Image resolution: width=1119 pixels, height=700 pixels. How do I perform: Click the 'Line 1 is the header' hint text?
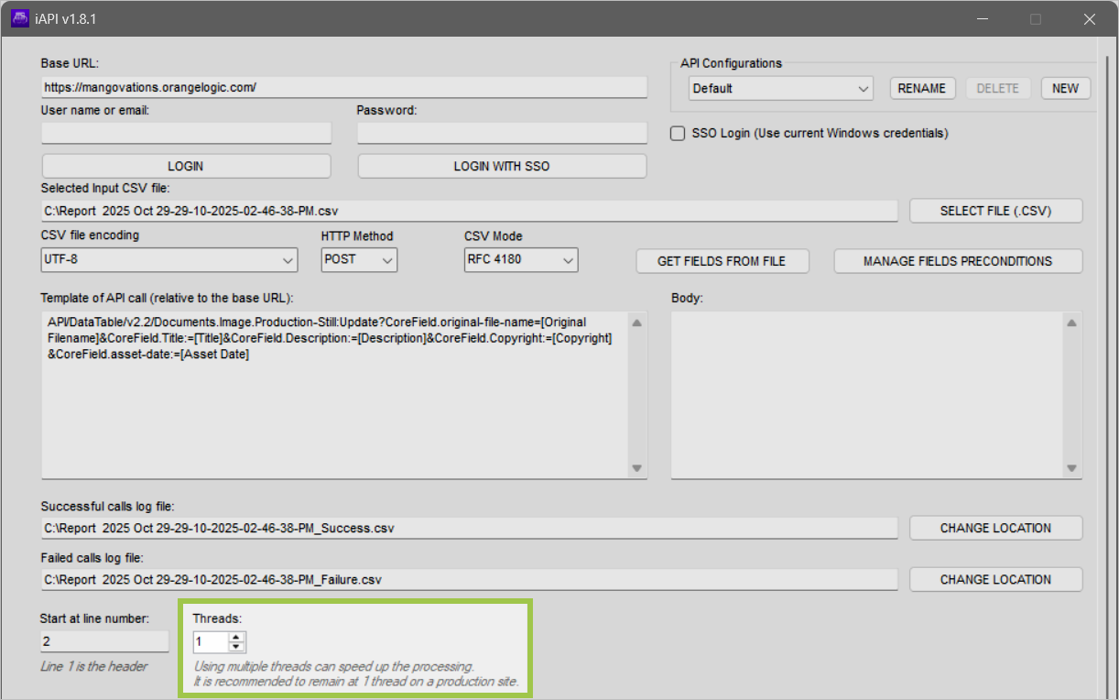coord(94,666)
